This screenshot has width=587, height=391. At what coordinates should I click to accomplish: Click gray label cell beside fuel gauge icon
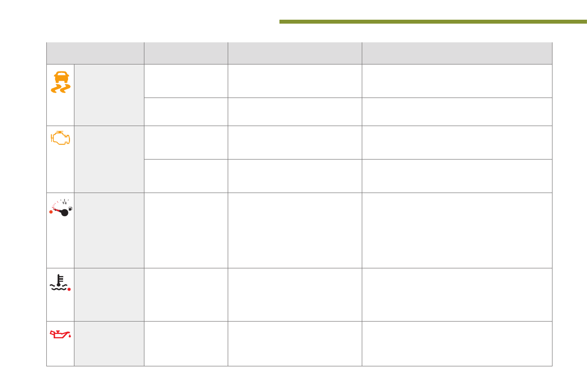109,230
